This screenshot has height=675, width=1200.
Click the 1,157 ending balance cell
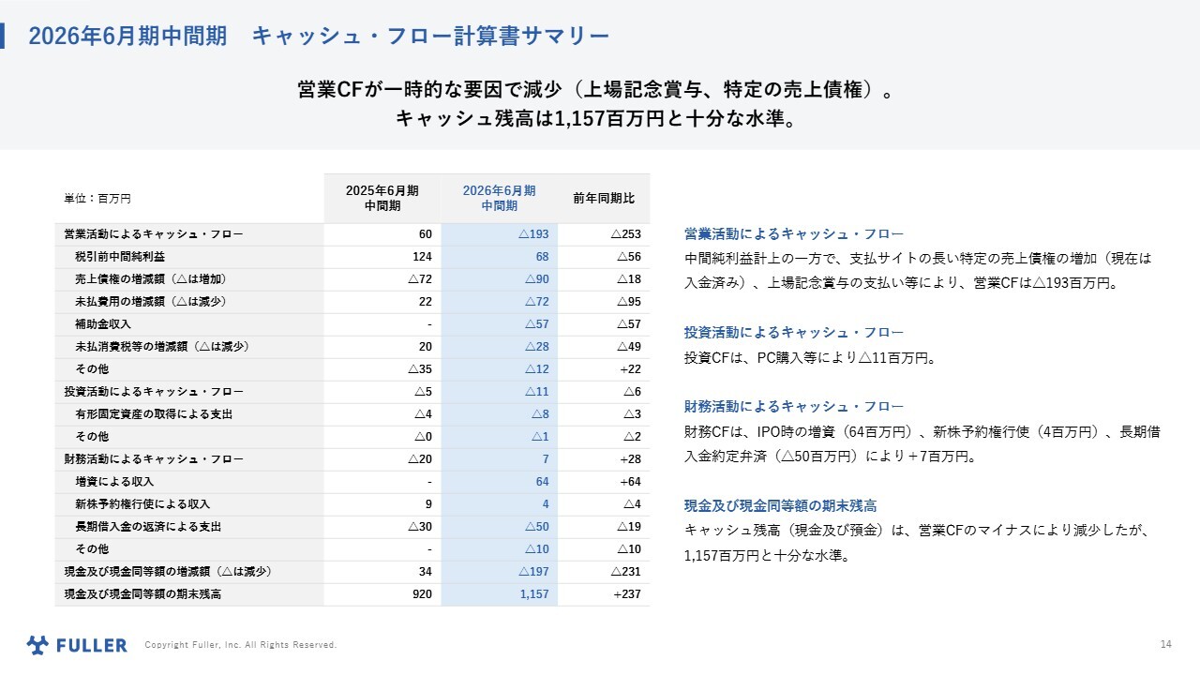point(533,594)
